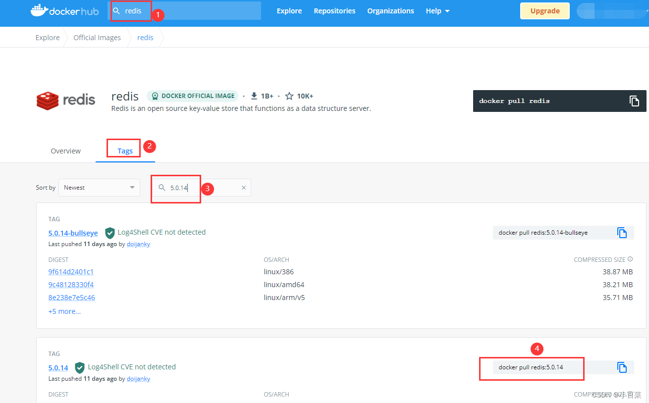Click the '35.71 MB' size value
This screenshot has height=403, width=649.
click(618, 298)
